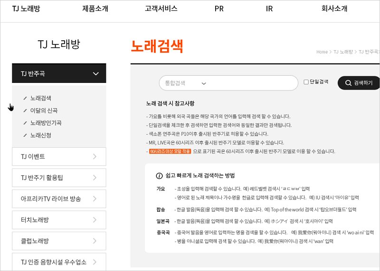
Task: Go to 이달의 신곡 page
Action: click(x=43, y=110)
